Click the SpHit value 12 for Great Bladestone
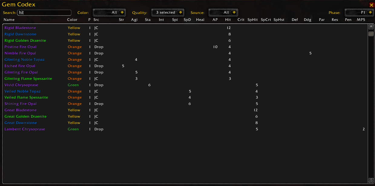This screenshot has height=186, width=375. point(256,110)
